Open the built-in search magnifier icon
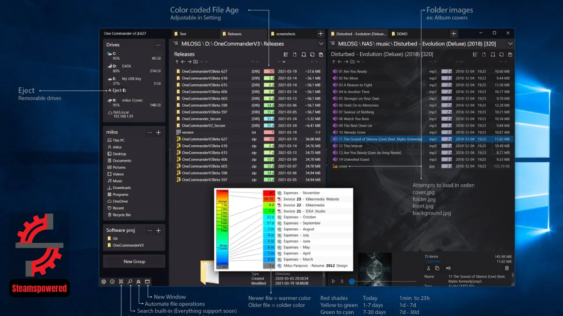Image resolution: width=563 pixels, height=316 pixels. [x=130, y=282]
